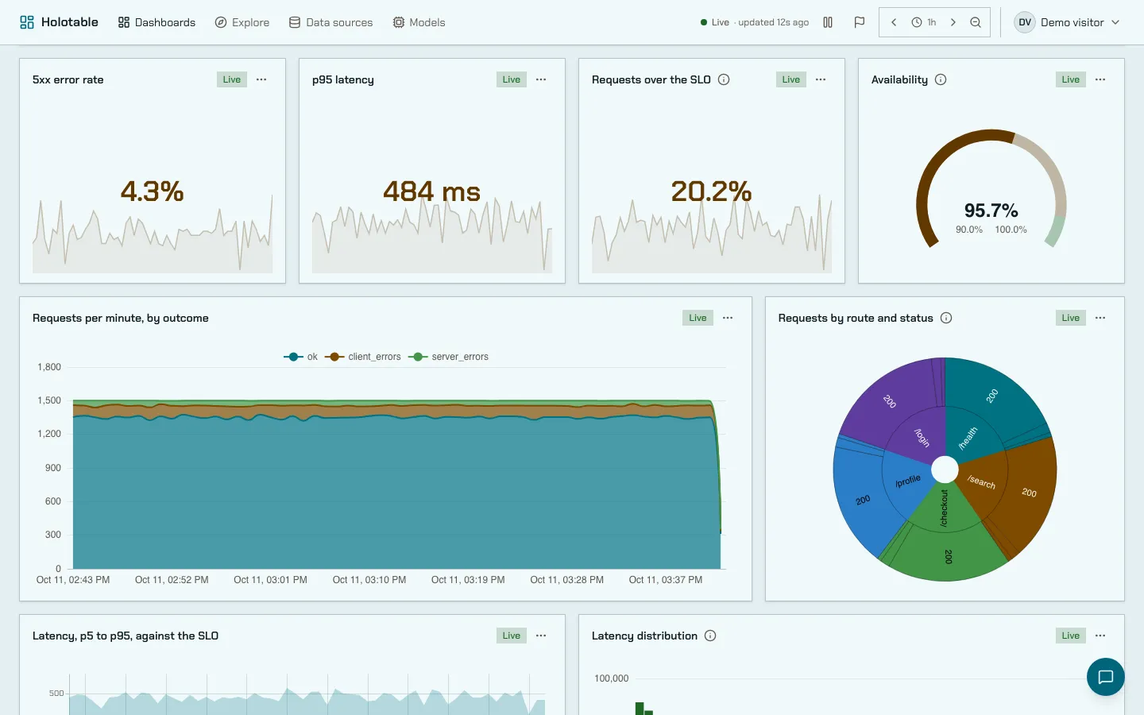Show info for Requests by route and status
This screenshot has width=1144, height=715.
[x=946, y=318]
